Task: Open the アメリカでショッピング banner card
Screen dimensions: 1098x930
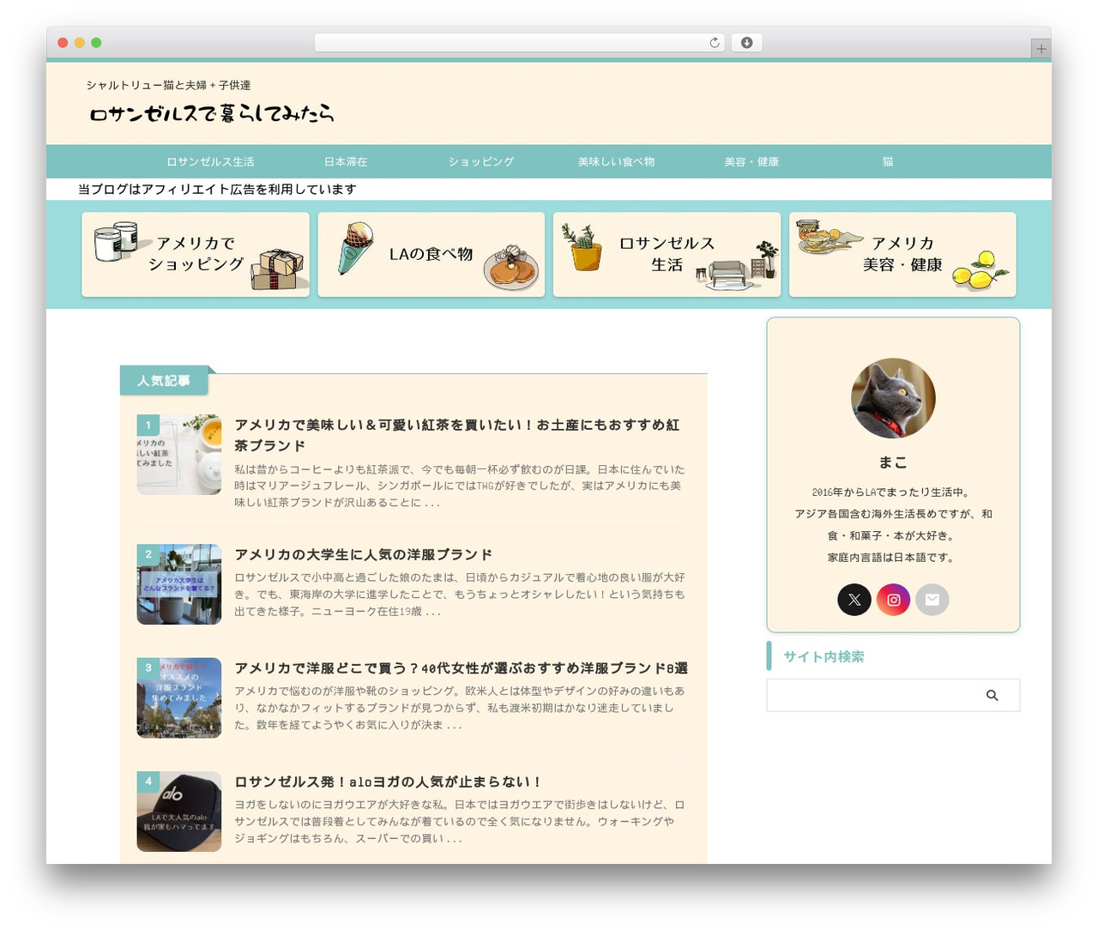Action: tap(196, 255)
